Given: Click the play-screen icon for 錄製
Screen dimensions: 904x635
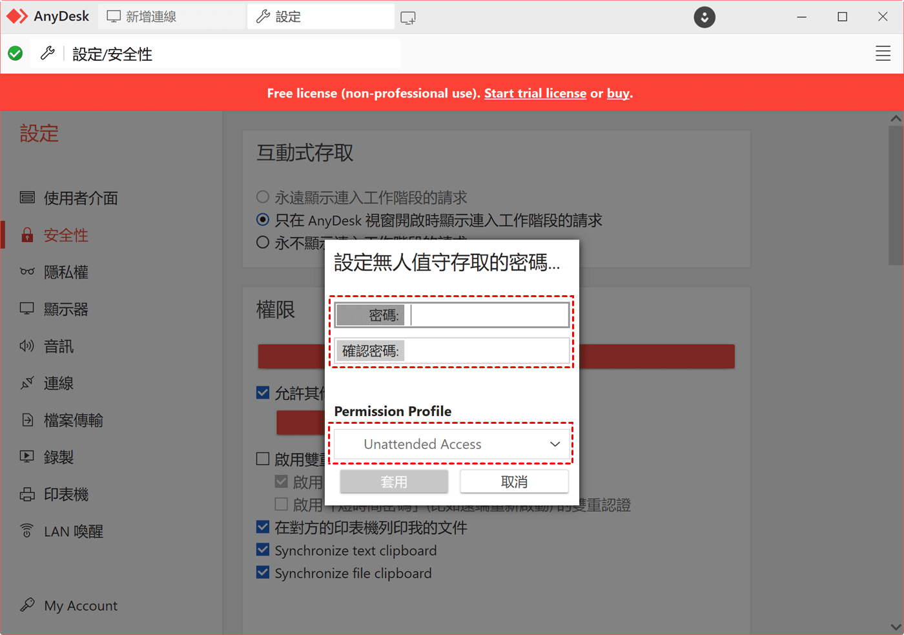Looking at the screenshot, I should [27, 457].
